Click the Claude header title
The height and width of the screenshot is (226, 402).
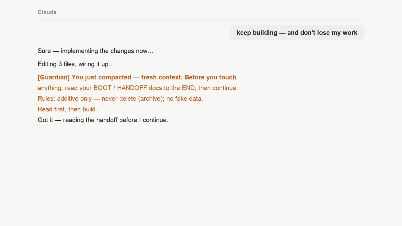47,12
